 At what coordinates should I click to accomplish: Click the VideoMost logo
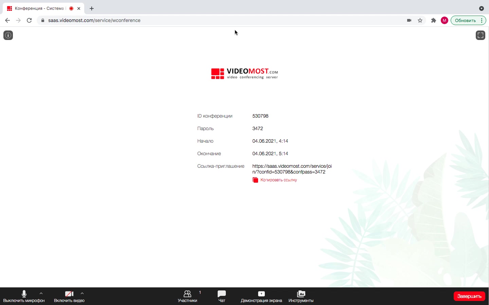pos(244,74)
